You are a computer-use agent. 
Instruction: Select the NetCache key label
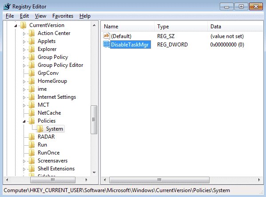click(x=49, y=113)
